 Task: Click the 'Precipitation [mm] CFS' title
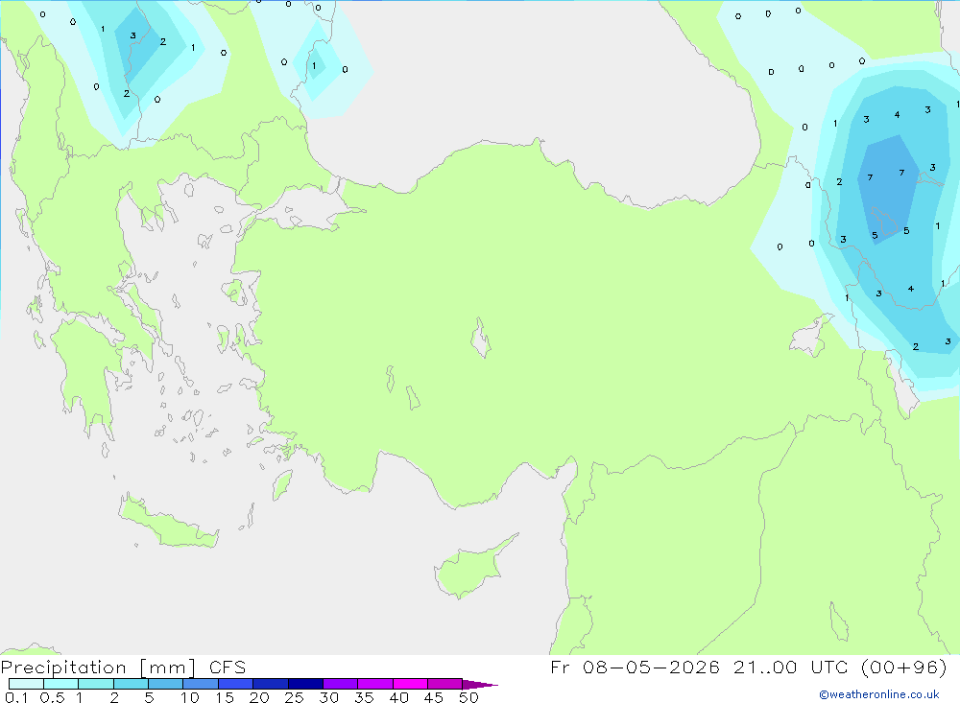(x=123, y=667)
